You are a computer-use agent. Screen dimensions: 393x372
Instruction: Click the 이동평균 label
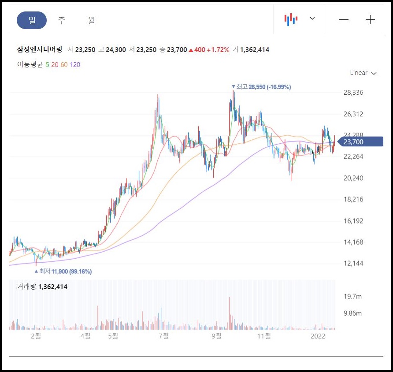pos(30,65)
